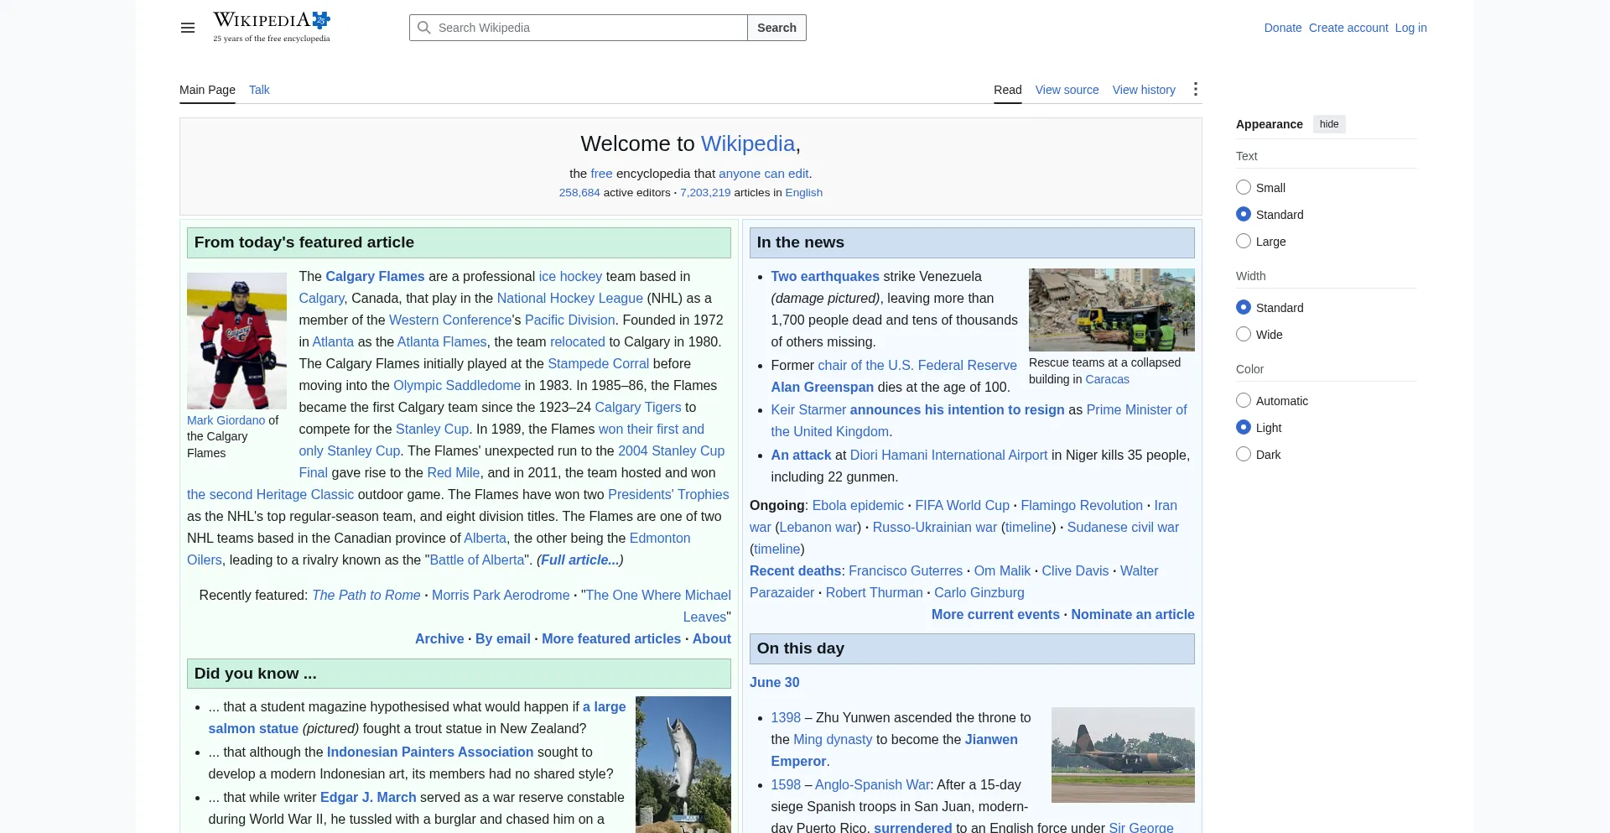Open the collapsed building photo in Caracas

(x=1112, y=310)
